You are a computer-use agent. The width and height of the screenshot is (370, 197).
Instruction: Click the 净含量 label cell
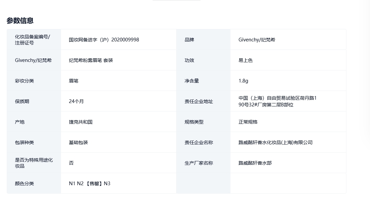point(192,81)
